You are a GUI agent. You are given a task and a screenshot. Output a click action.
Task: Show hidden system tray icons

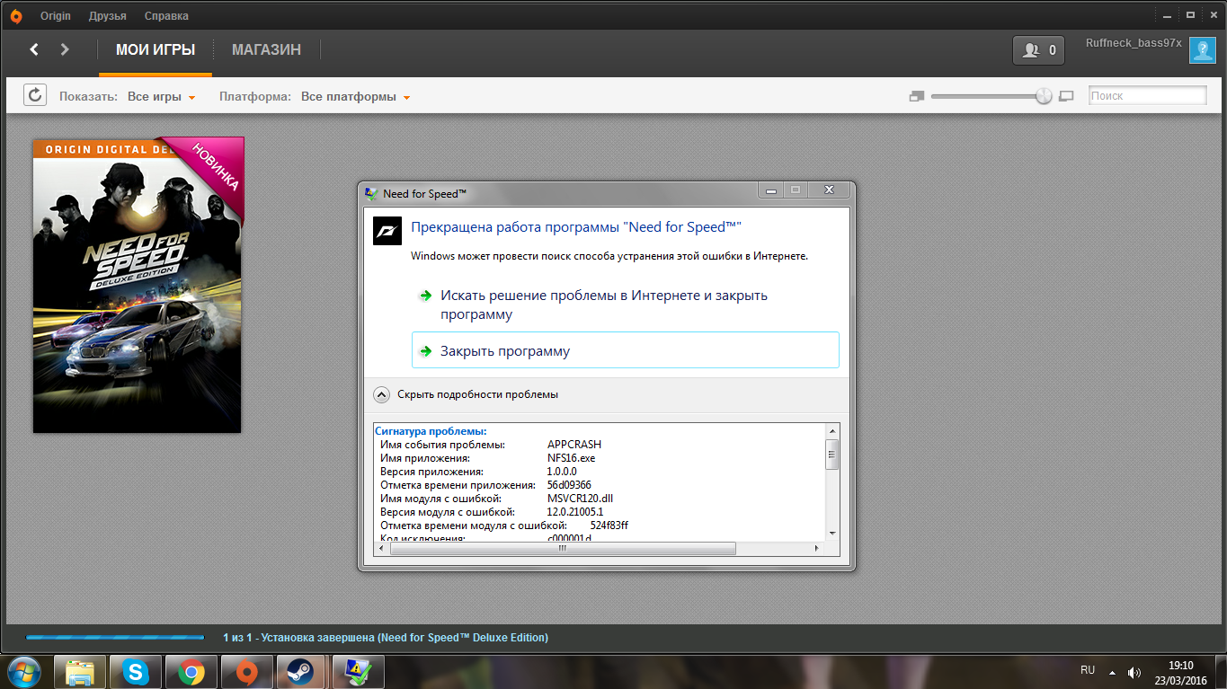[x=1112, y=672]
